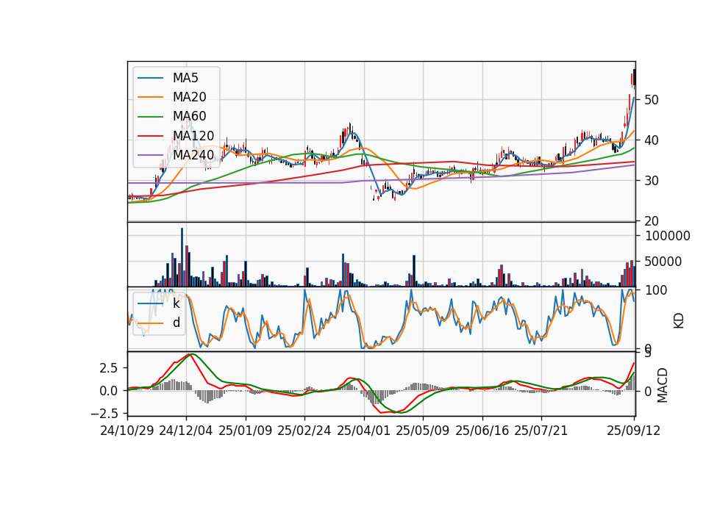Click the k legend label in KD panel

pyautogui.click(x=176, y=303)
